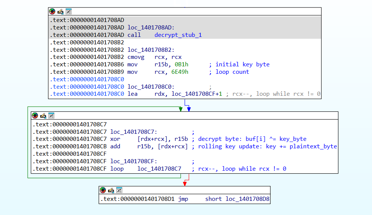Click the lea rdx instruction mnemonic
Screen dimensions: 372x215
(x=132, y=94)
